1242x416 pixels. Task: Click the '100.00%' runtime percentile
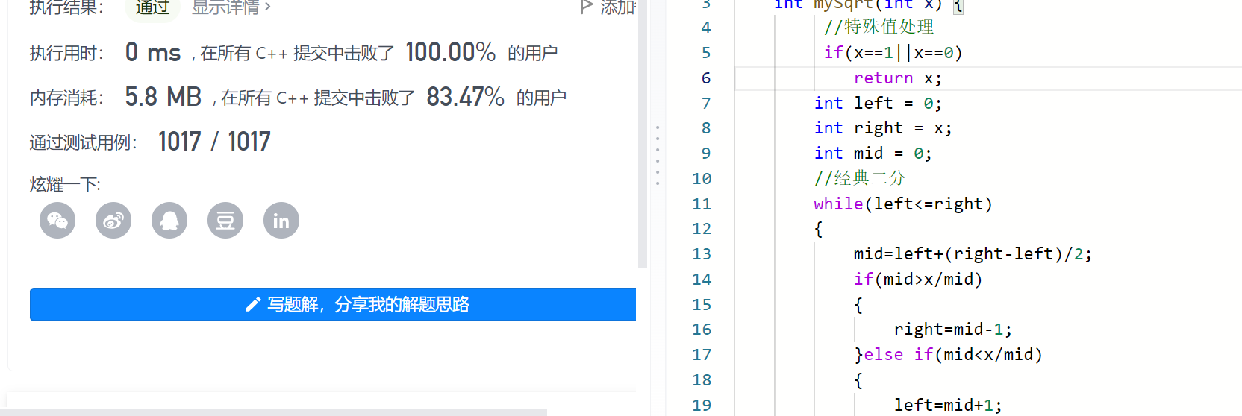click(450, 52)
